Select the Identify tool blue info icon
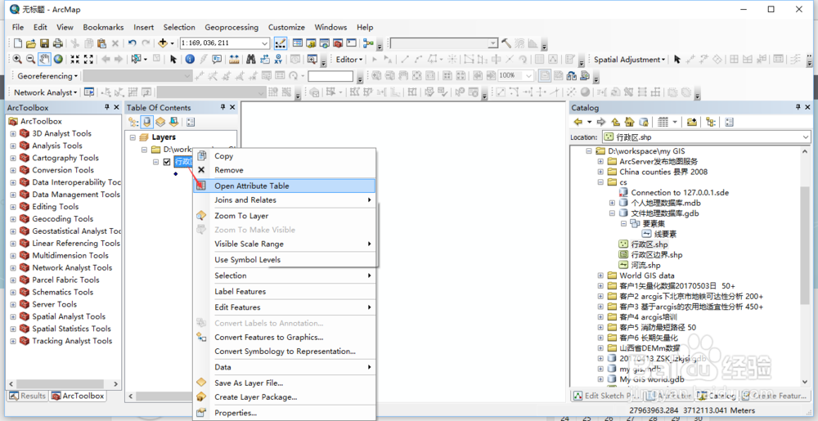 pyautogui.click(x=190, y=60)
